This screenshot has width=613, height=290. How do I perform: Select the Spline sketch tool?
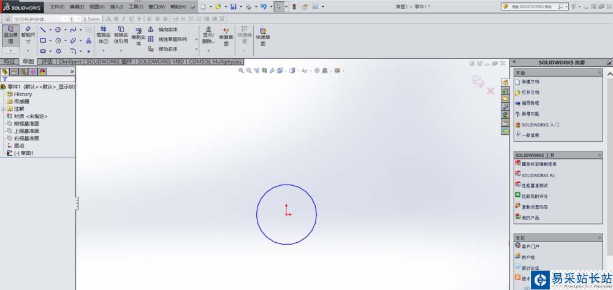pos(73,29)
